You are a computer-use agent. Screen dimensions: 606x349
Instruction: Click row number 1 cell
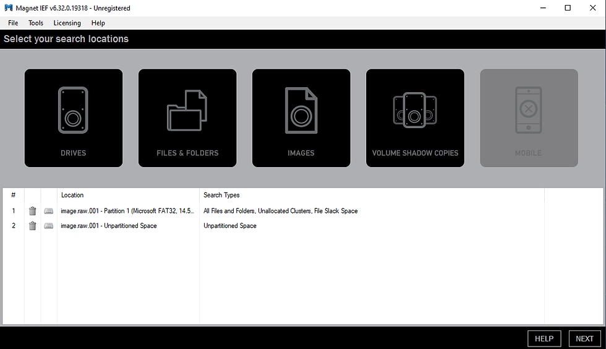(x=14, y=211)
